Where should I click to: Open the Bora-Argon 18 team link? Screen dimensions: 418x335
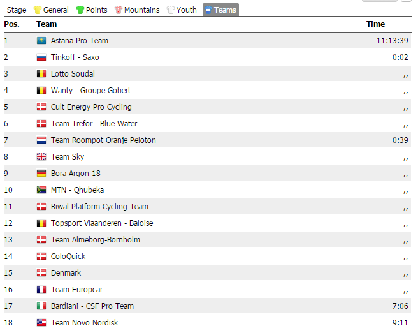pos(76,173)
